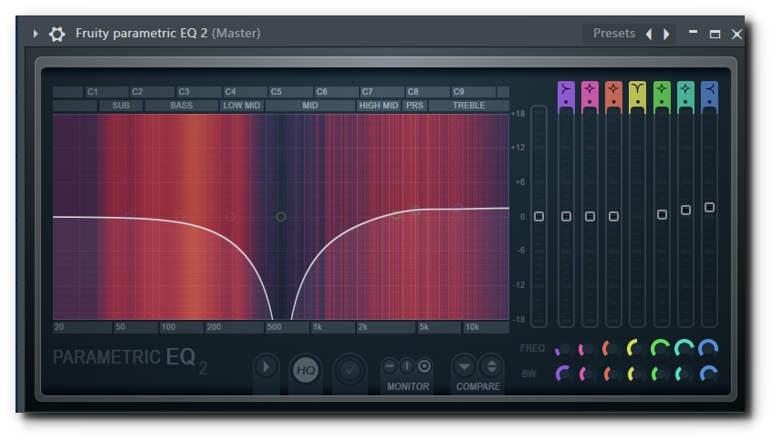Click the 10k frequency axis label

472,327
